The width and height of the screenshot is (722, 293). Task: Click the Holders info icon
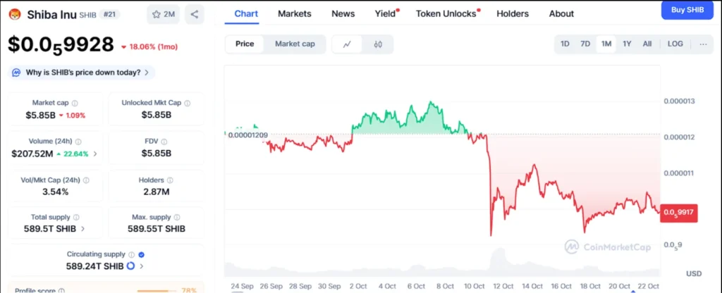(x=170, y=180)
